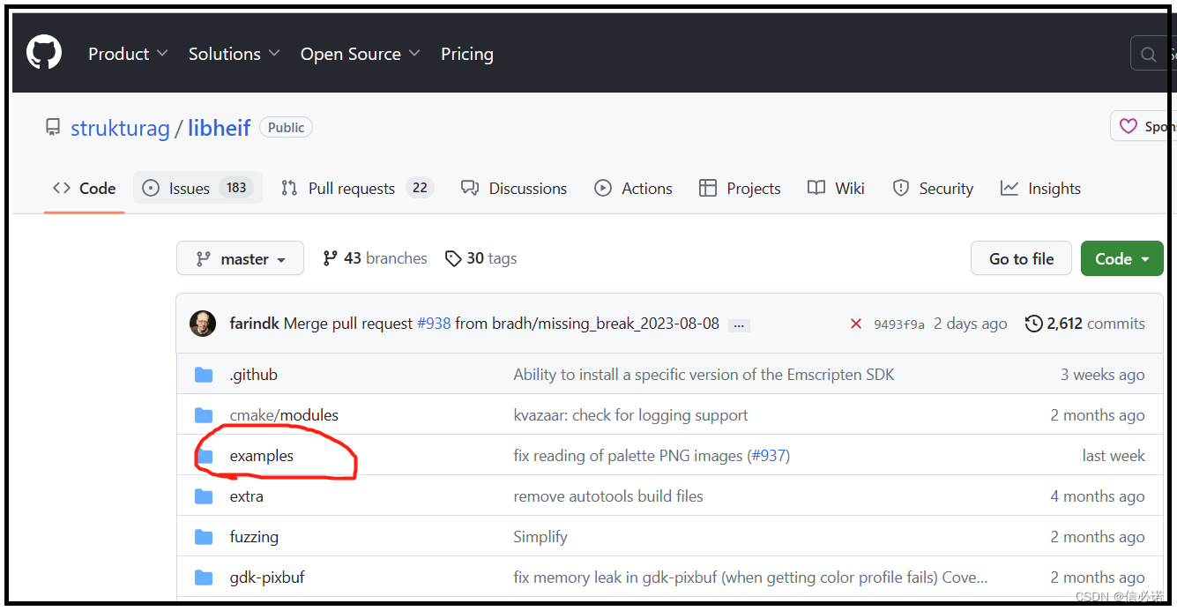The image size is (1177, 611).
Task: Open 'fix memory leak in gdk-pixbuf' commit
Action: pyautogui.click(x=750, y=577)
